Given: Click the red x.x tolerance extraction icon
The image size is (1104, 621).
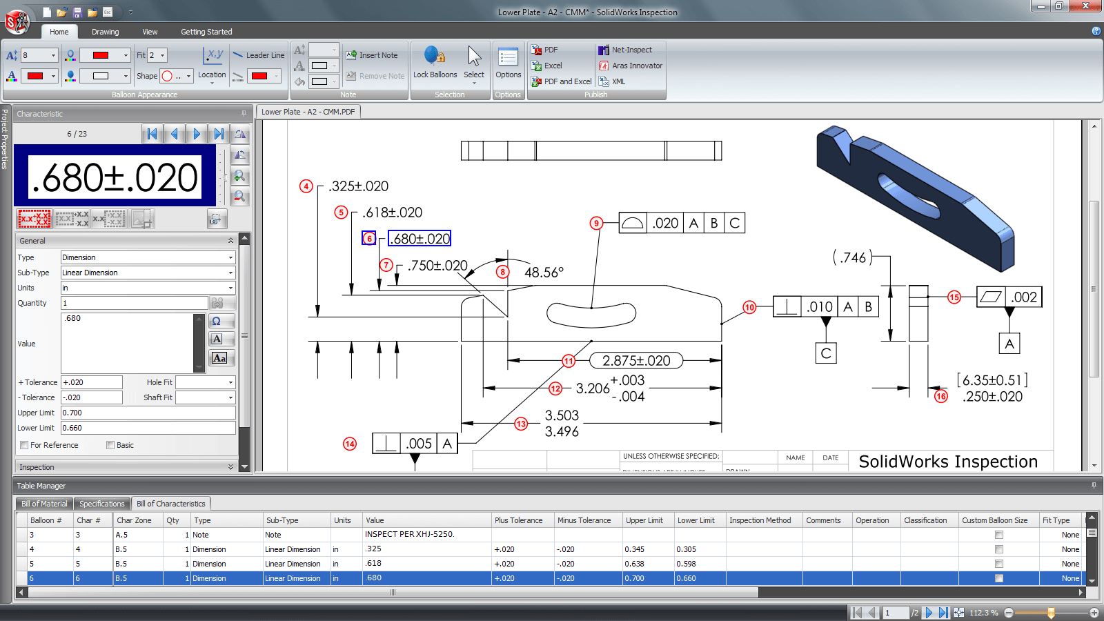Looking at the screenshot, I should (x=34, y=219).
